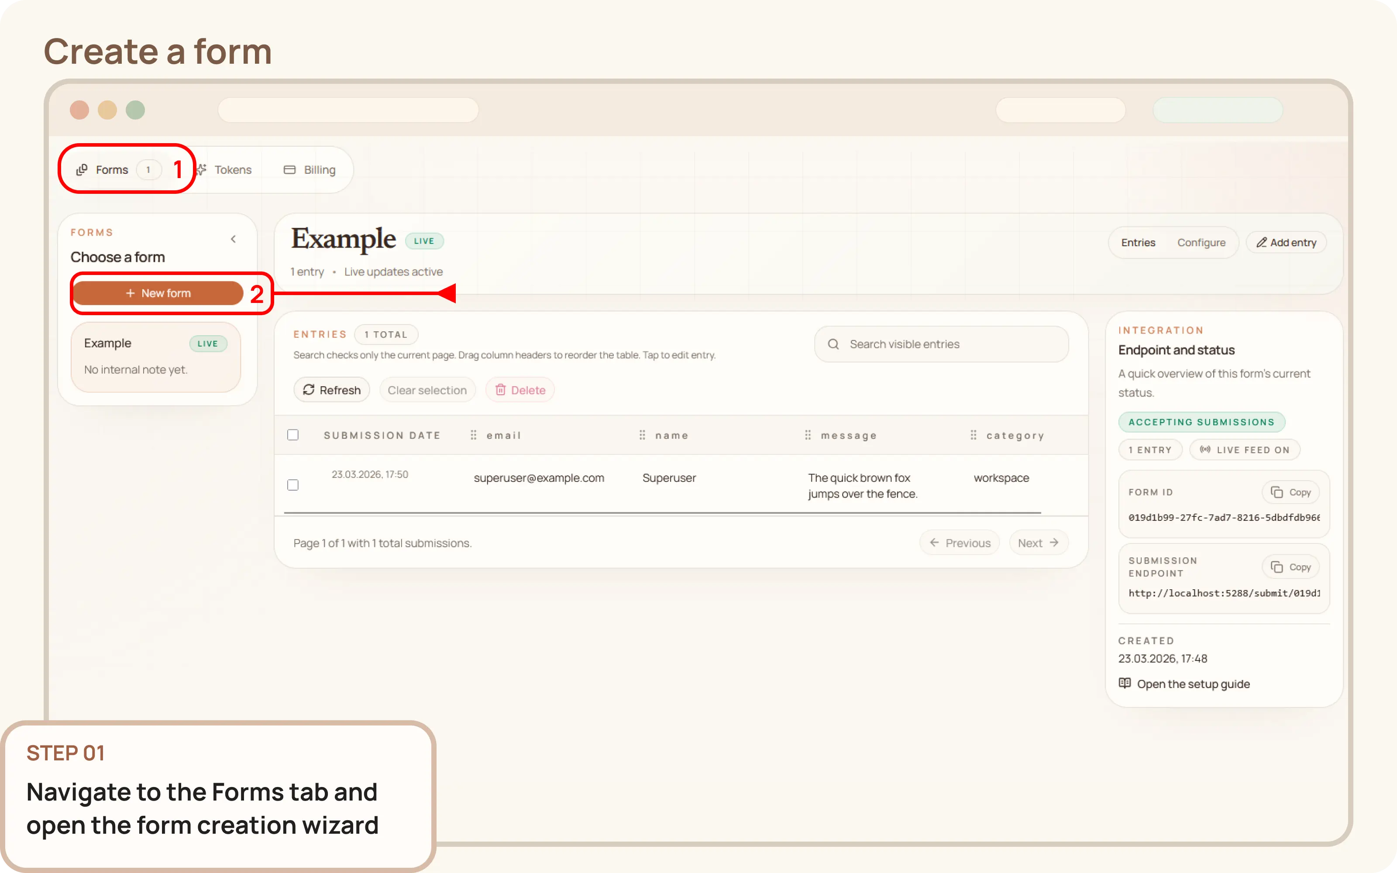The image size is (1397, 873).
Task: Click the pencil icon on Add entry
Action: tap(1262, 242)
